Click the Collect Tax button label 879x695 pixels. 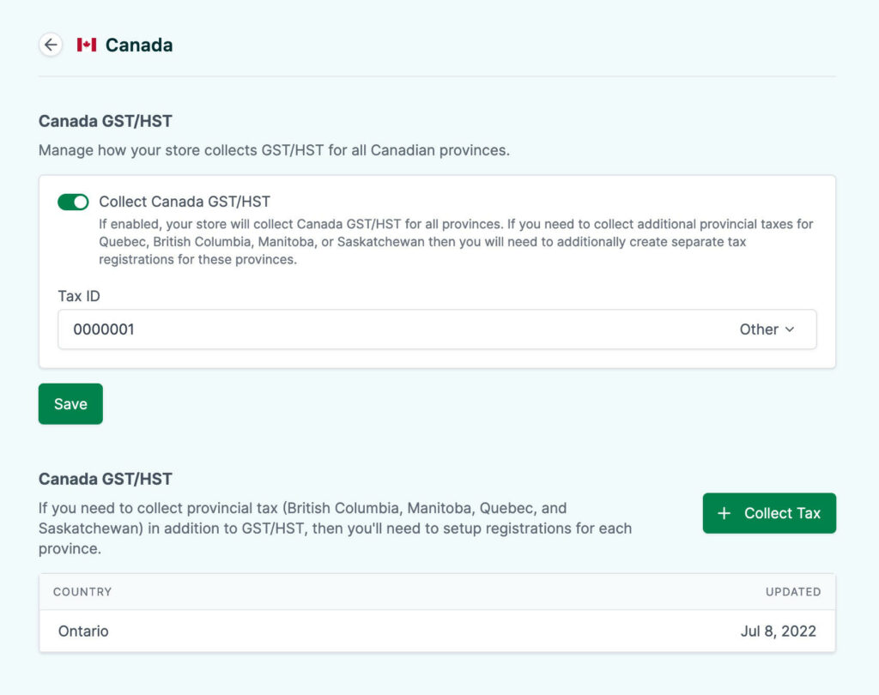click(x=782, y=513)
